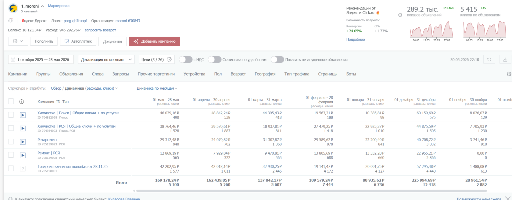512x200 pixels.
Task: Click the moroni account logo icon
Action: (x=13, y=8)
